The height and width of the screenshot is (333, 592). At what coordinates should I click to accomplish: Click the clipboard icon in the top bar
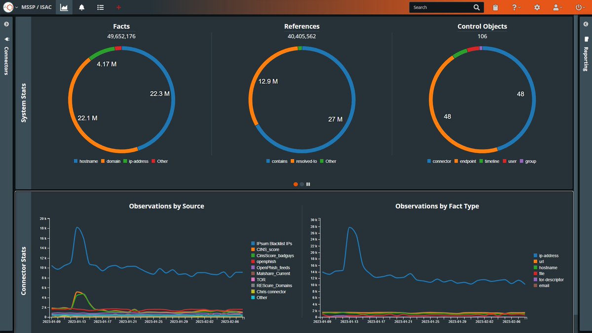[x=495, y=7]
